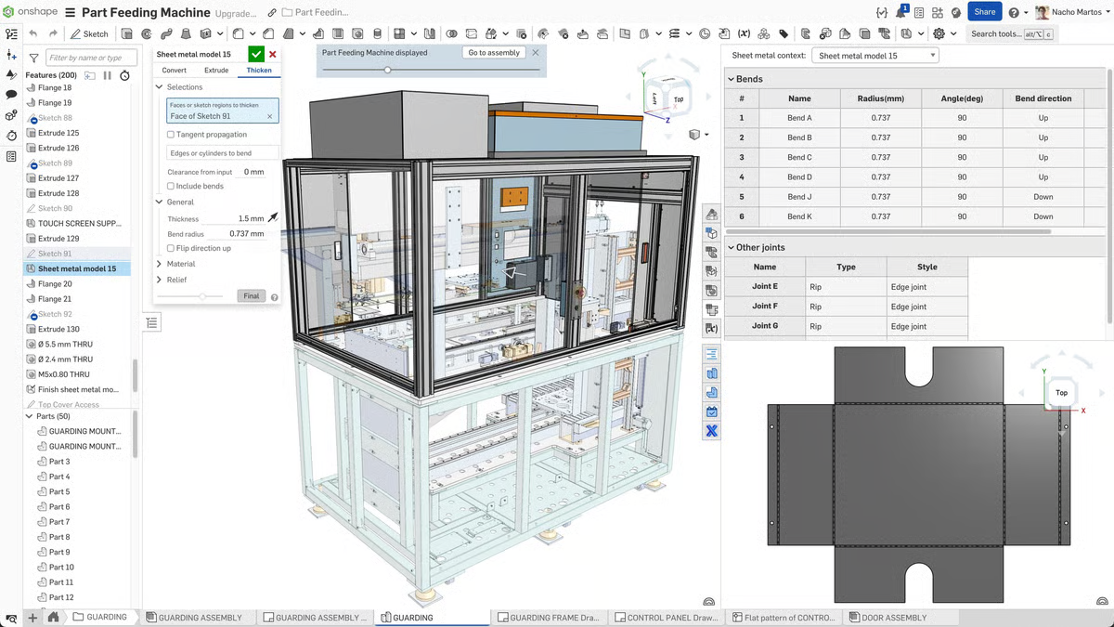This screenshot has height=627, width=1114.
Task: Collapse the General section
Action: click(x=160, y=202)
